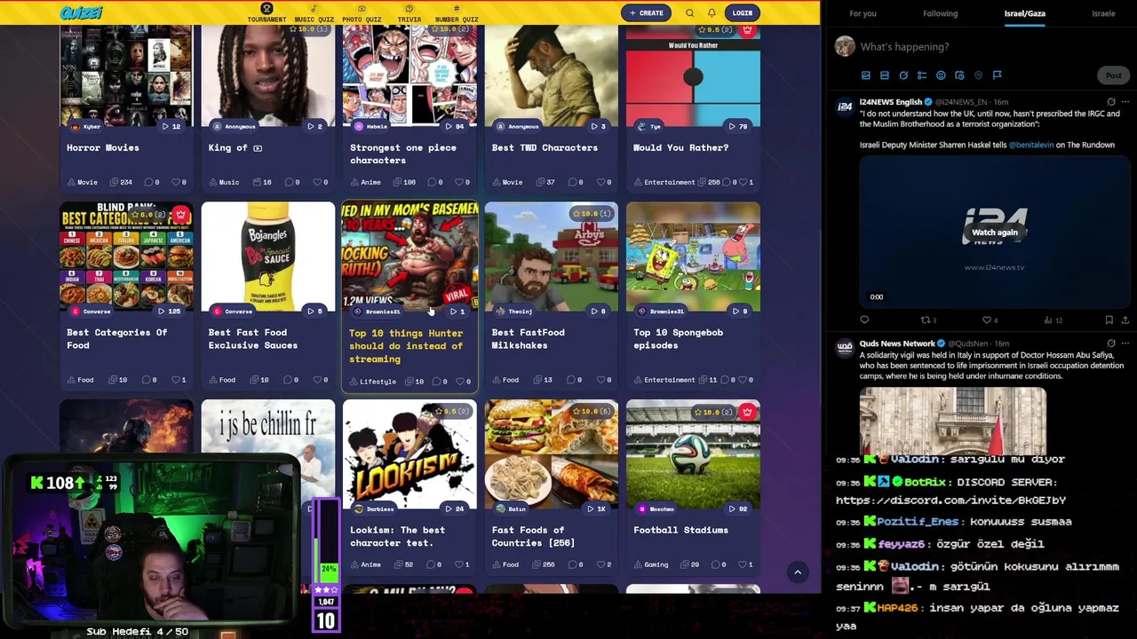
Task: Like the Top 10 Spongebob episodes quiz
Action: pos(745,380)
